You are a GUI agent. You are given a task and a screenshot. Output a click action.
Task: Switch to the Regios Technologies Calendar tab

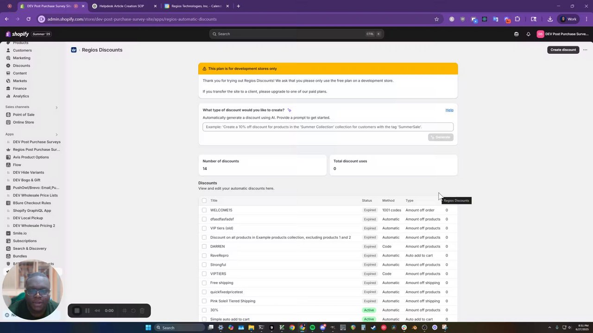[x=196, y=6]
